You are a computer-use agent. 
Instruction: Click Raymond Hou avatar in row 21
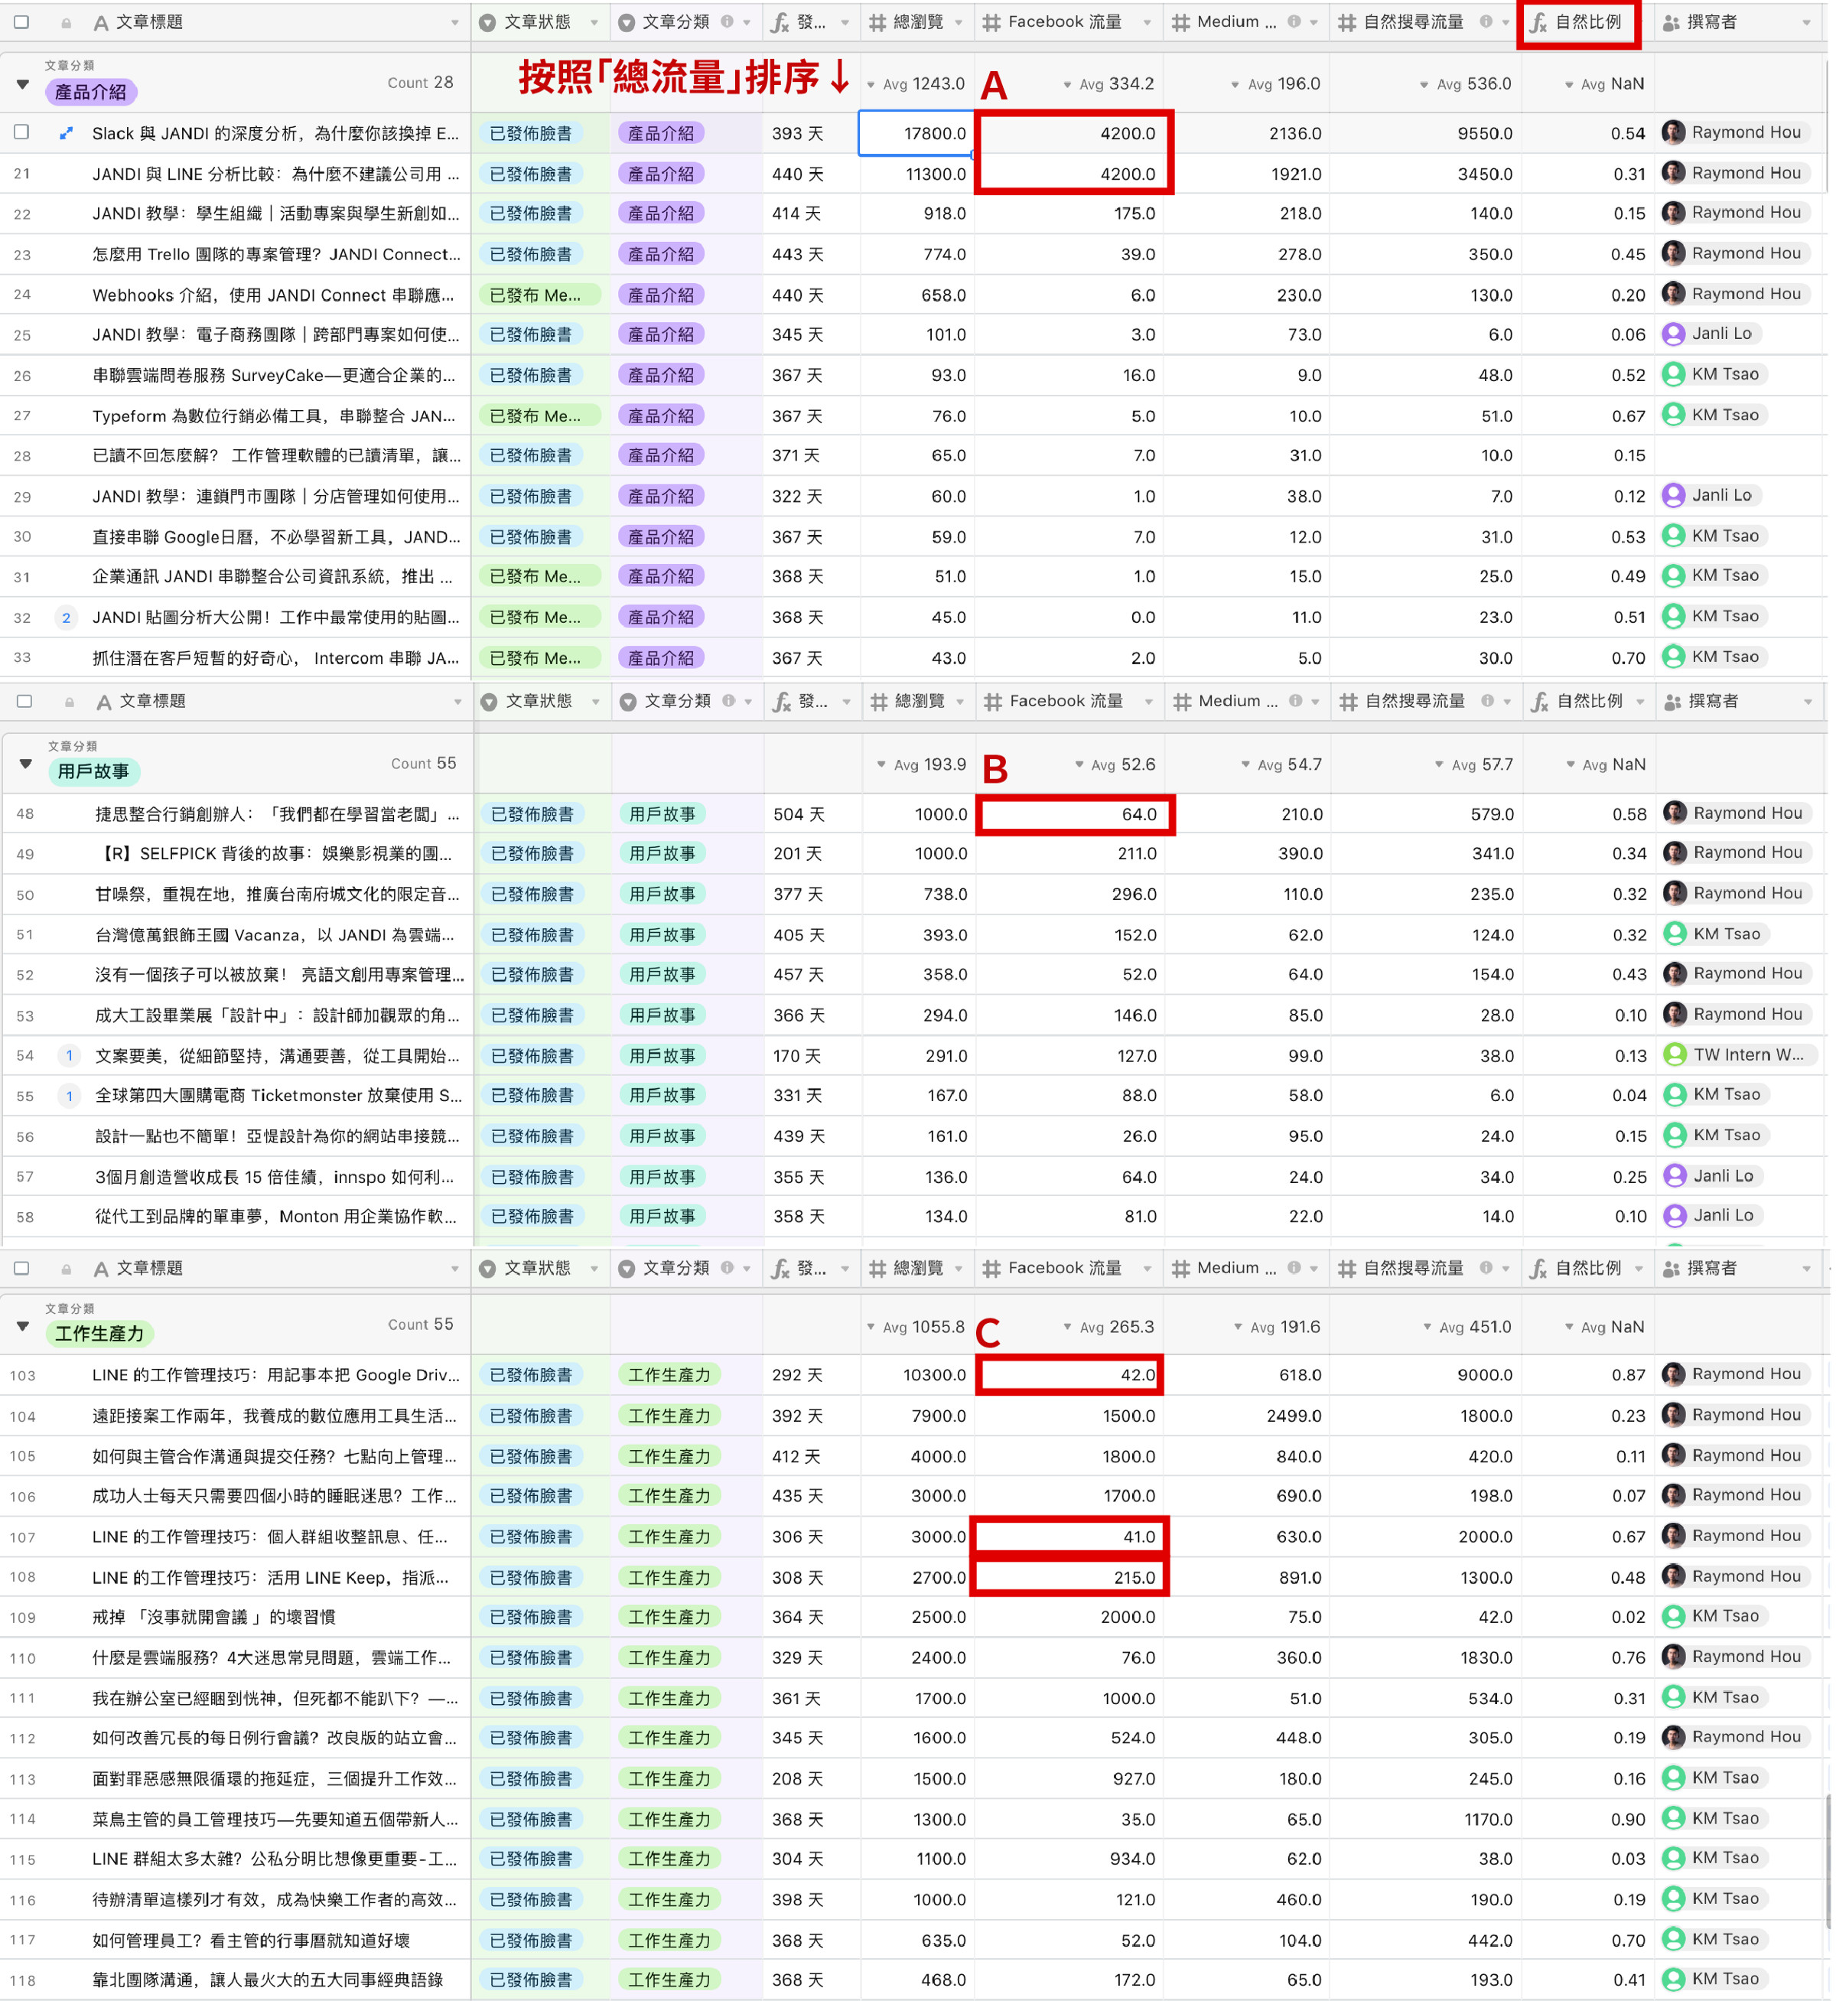point(1675,173)
